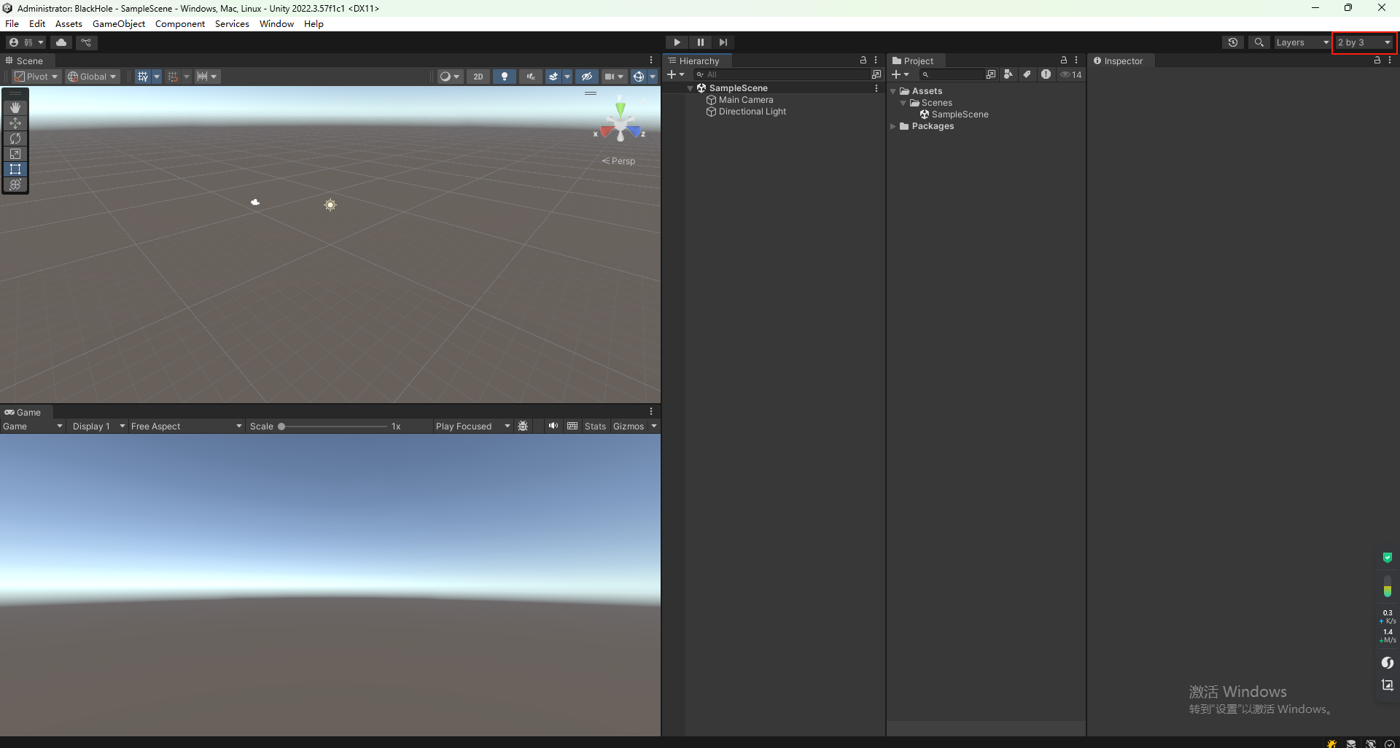1400x748 pixels.
Task: Toggle audio mute for the Scene view
Action: (x=531, y=77)
